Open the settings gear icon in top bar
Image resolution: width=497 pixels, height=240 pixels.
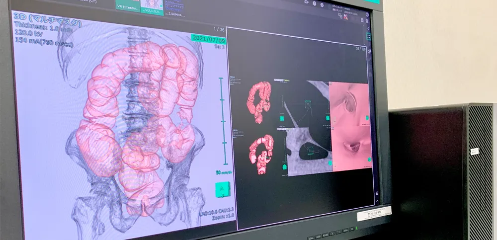tap(323, 4)
